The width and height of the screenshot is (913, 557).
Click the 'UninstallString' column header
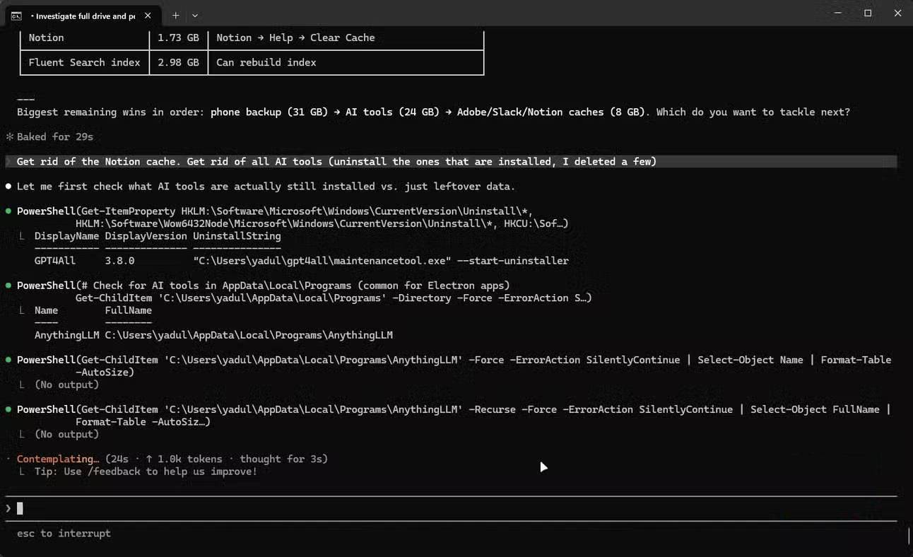[237, 235]
